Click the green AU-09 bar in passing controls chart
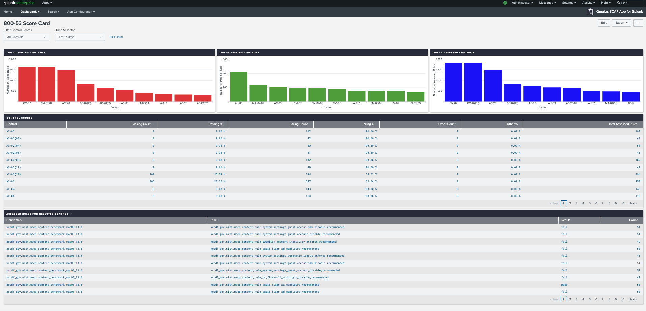Viewport: 646px width, 311px height. [x=239, y=86]
